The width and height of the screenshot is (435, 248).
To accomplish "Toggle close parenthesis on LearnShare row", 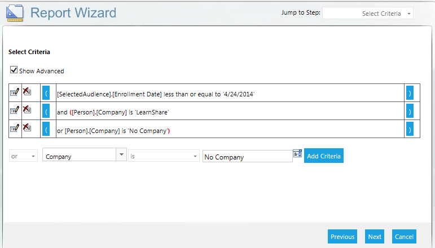I will click(x=410, y=112).
